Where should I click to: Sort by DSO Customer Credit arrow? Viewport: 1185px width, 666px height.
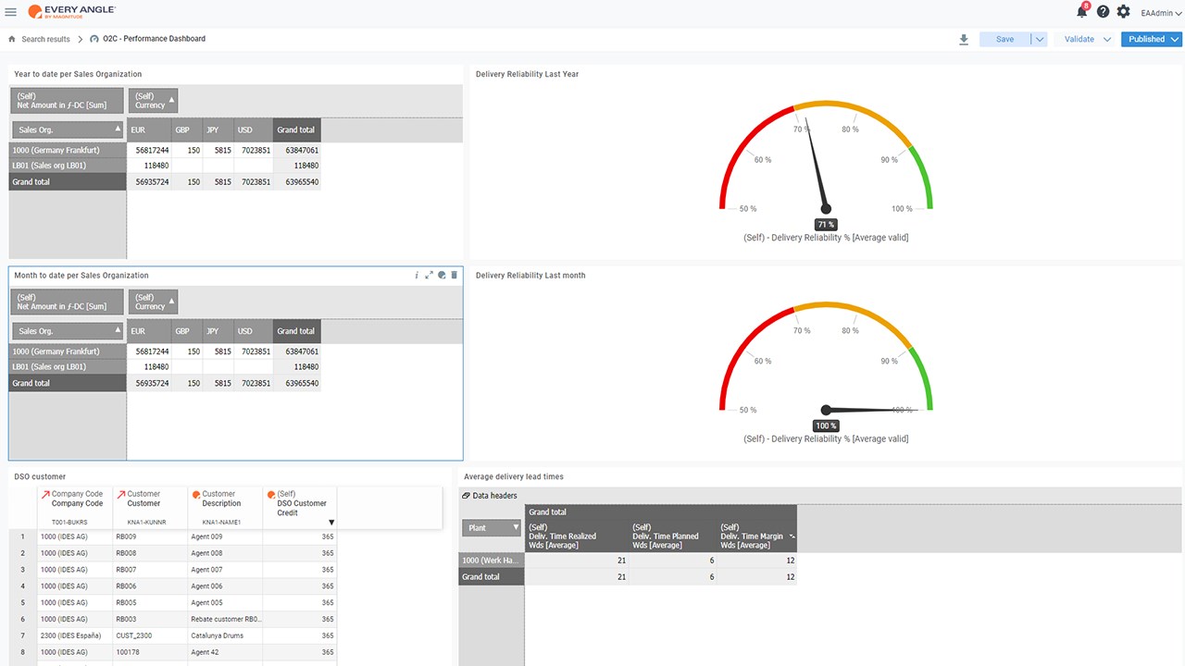pyautogui.click(x=331, y=523)
